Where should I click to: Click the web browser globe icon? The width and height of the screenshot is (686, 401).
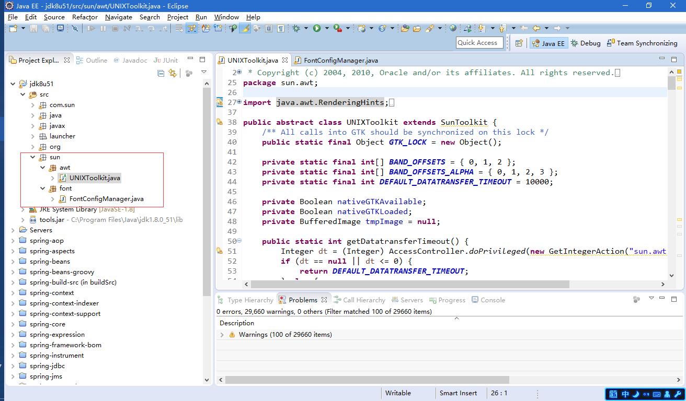[453, 28]
